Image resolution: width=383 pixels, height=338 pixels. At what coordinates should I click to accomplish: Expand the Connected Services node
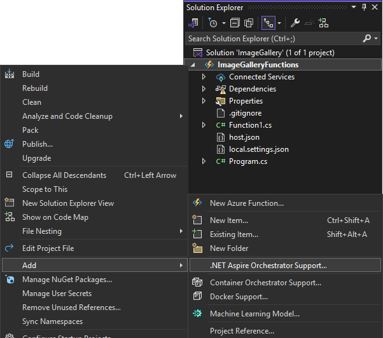204,77
